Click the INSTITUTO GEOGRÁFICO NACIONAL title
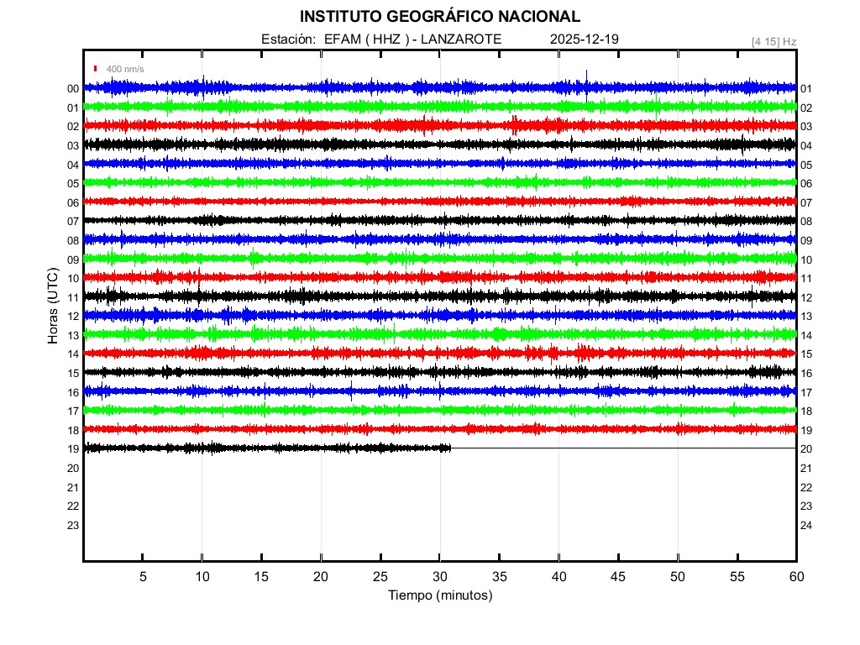Viewport: 860px width, 645px height. (439, 17)
